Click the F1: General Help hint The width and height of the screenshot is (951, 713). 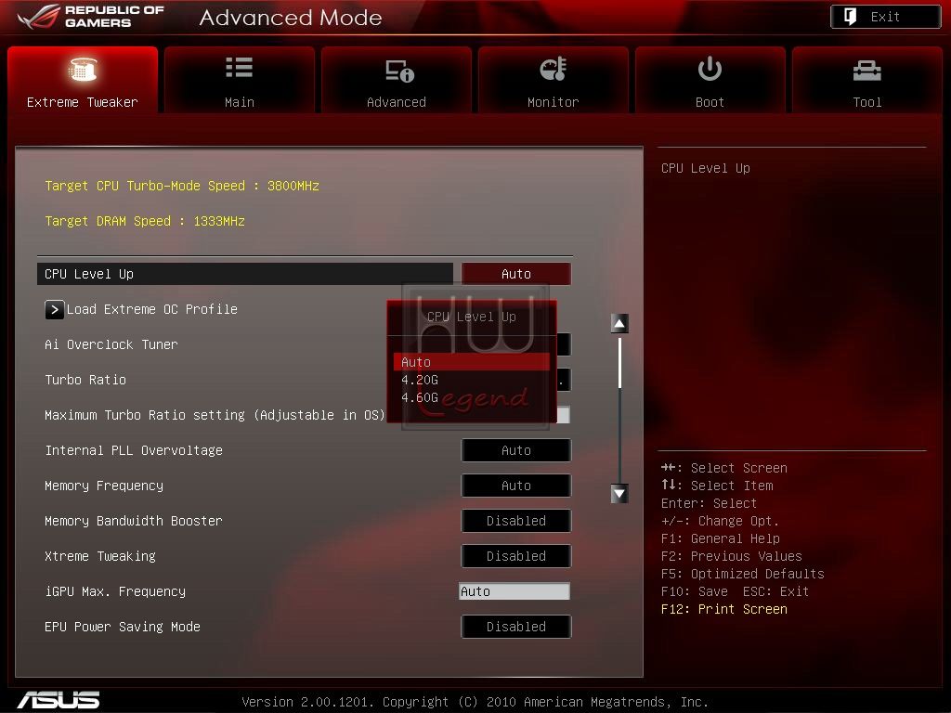point(721,538)
